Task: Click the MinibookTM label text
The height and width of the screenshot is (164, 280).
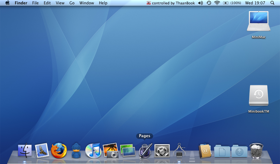Action: pyautogui.click(x=259, y=111)
